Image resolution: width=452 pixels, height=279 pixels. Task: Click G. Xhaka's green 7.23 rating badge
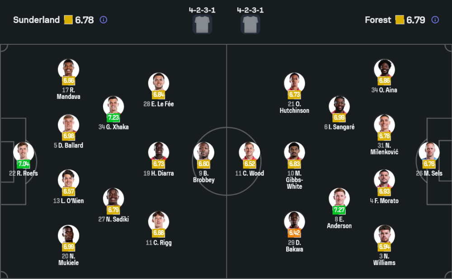(x=113, y=117)
